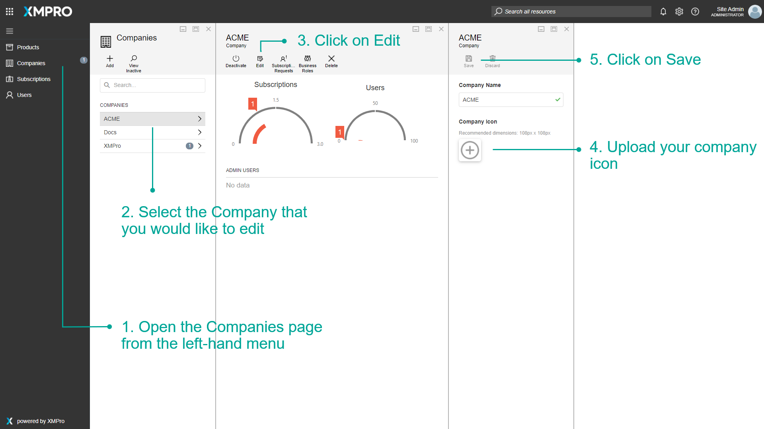Collapse the sidebar with the hamburger menu
The width and height of the screenshot is (764, 429).
10,31
